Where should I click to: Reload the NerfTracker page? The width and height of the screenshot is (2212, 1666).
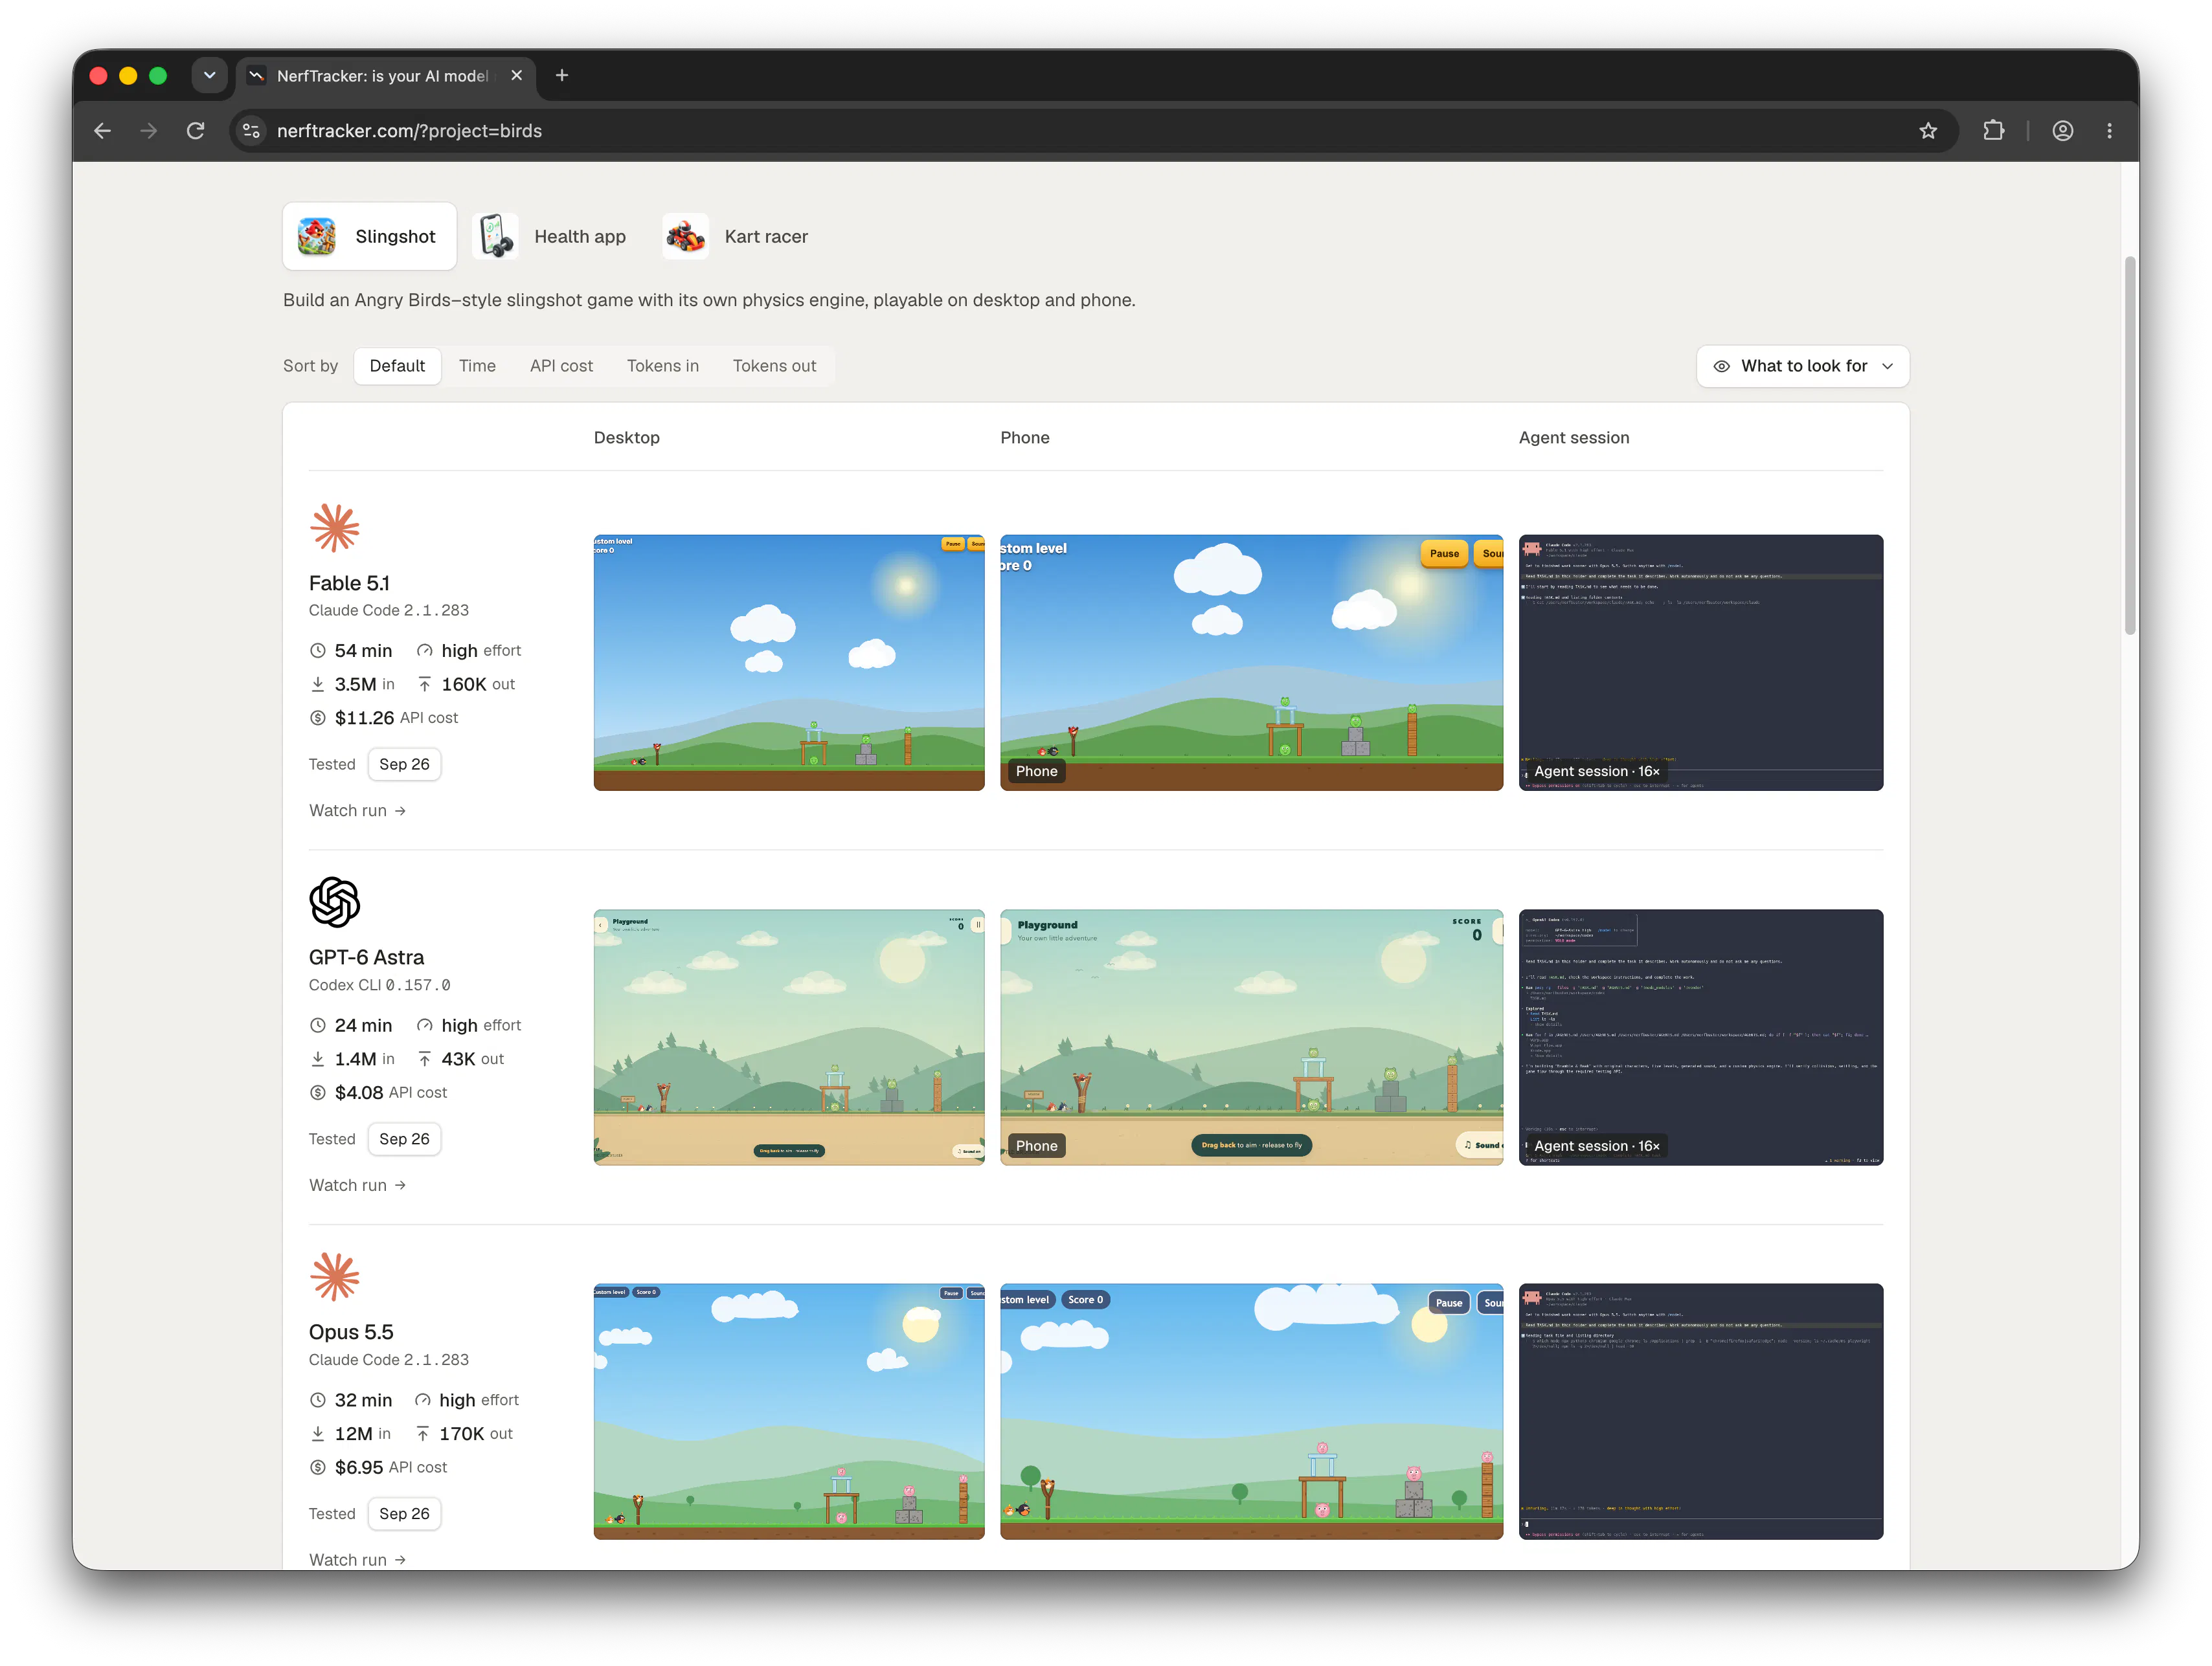[x=196, y=131]
